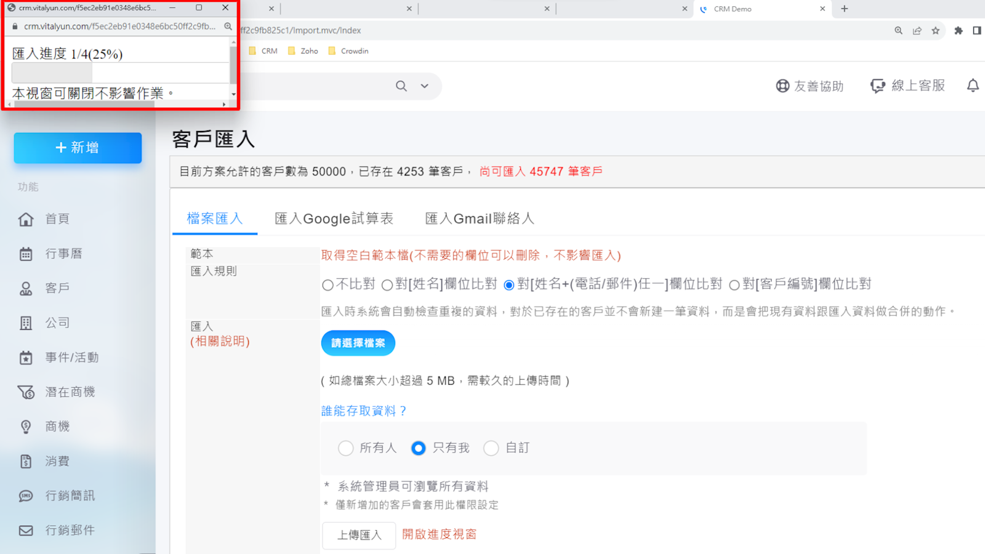Switch to 匯入Gmail聯絡人 tab
Viewport: 985px width, 554px height.
480,219
